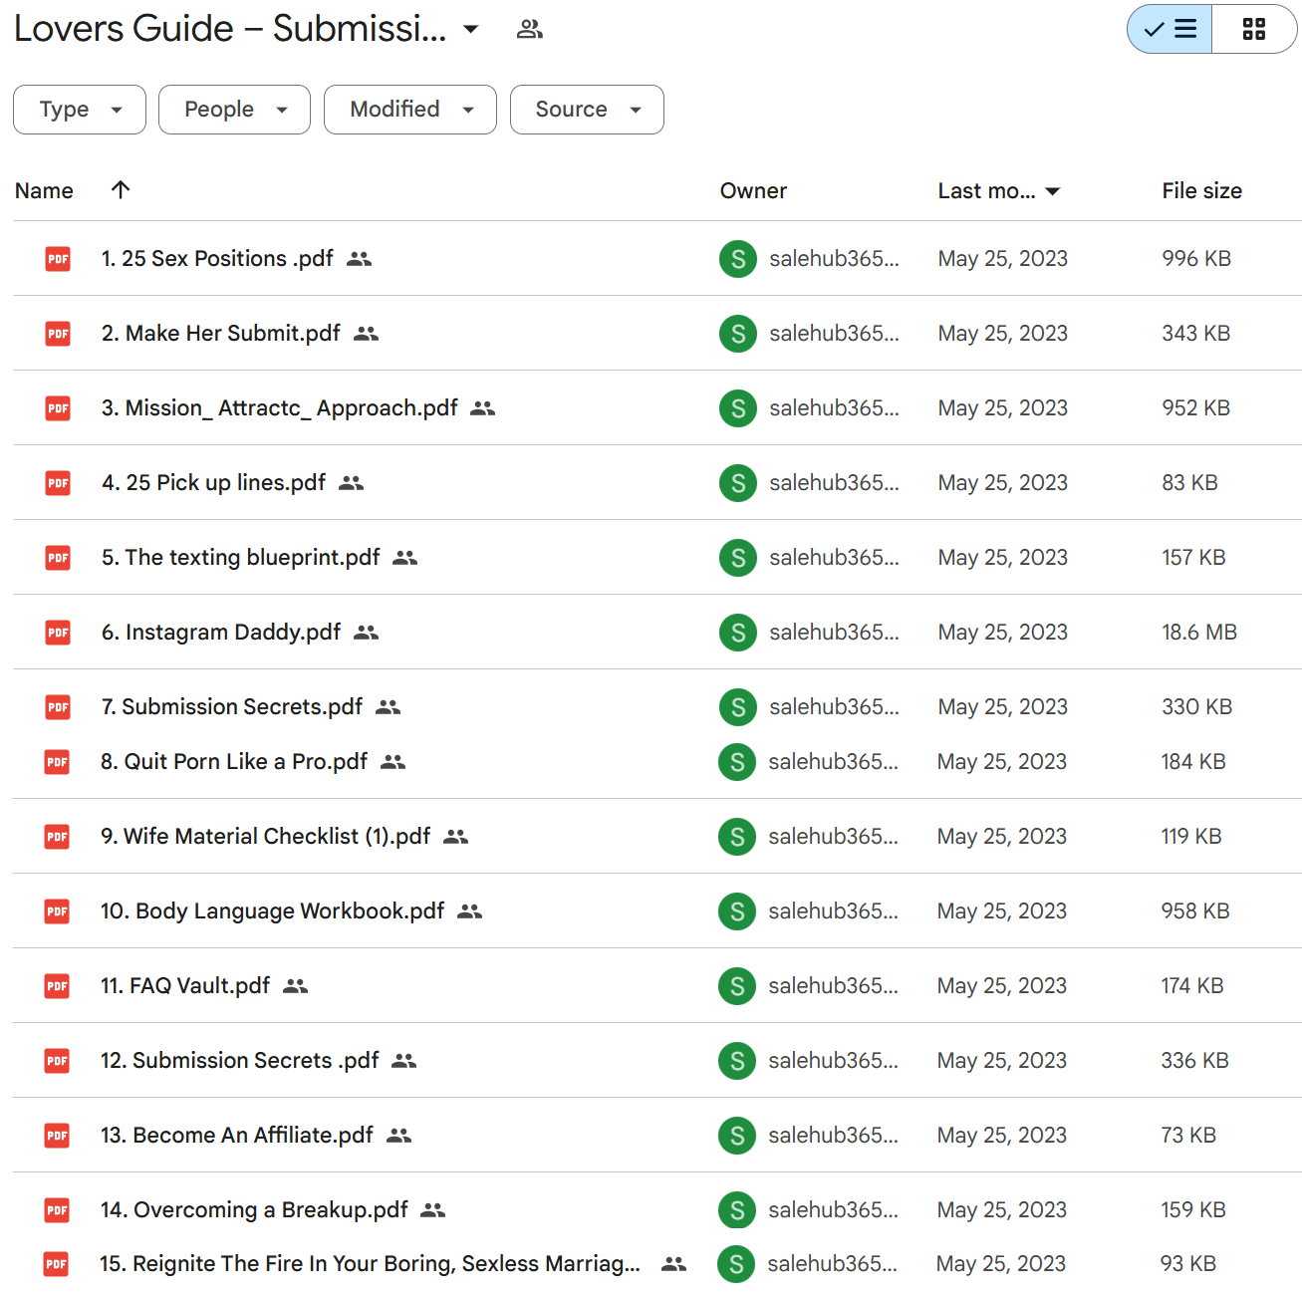The image size is (1302, 1296).
Task: Click owner avatar on Instagram Daddy row
Action: (x=738, y=633)
